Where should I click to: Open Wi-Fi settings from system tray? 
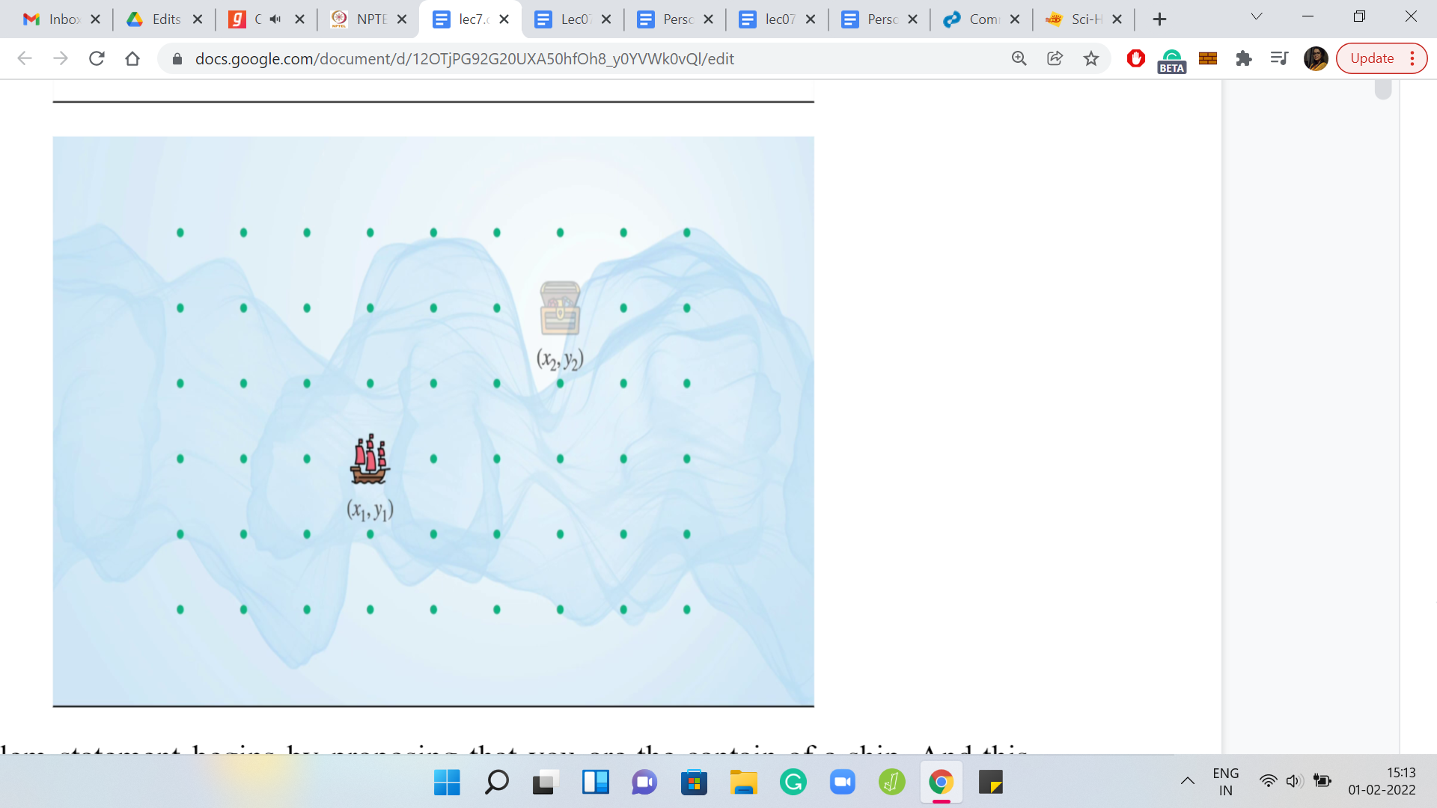pyautogui.click(x=1268, y=781)
